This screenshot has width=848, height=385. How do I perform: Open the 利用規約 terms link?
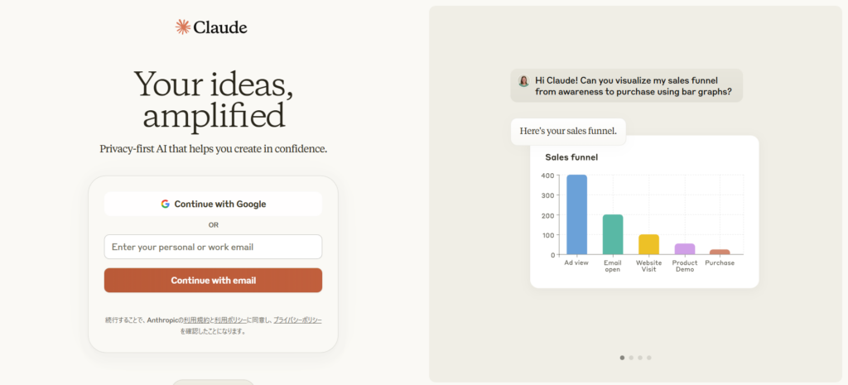195,320
